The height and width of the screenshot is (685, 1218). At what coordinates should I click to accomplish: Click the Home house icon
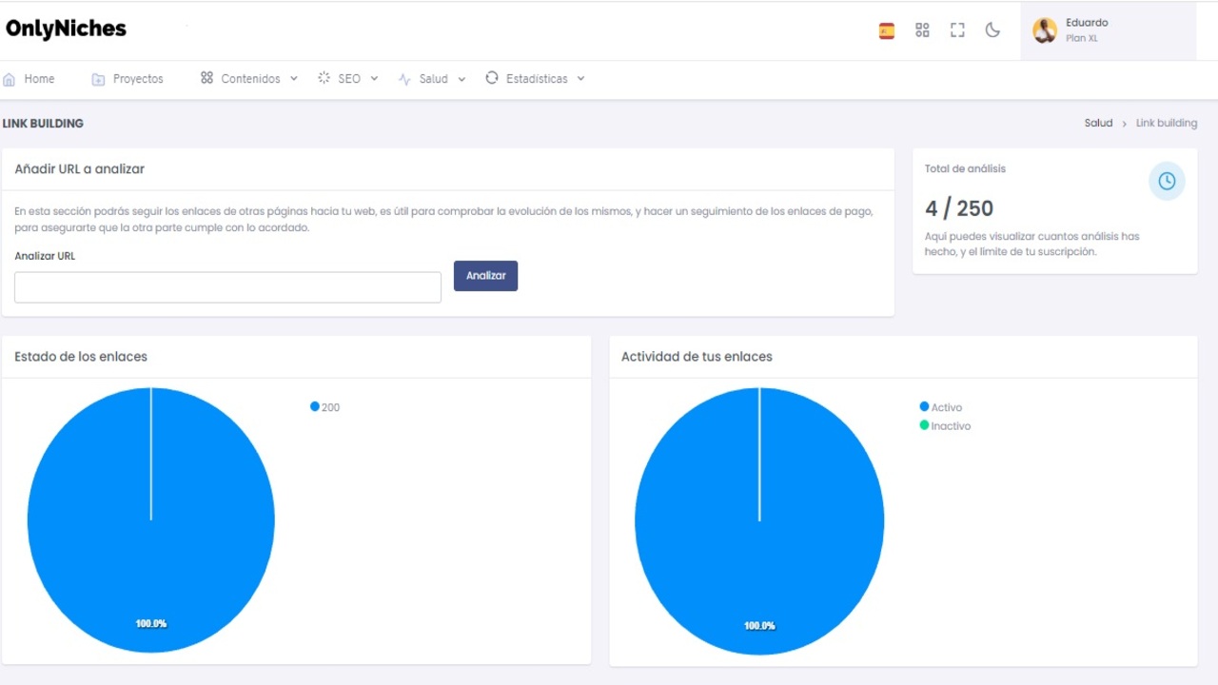click(x=10, y=79)
